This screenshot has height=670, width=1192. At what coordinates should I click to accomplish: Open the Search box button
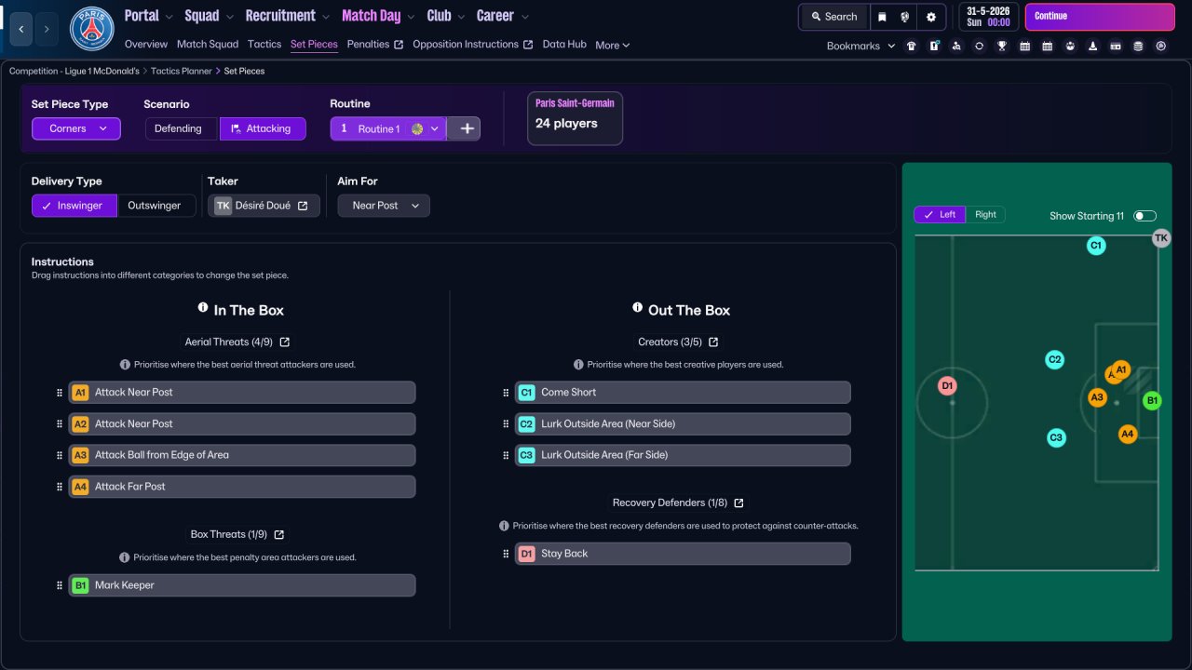(833, 17)
